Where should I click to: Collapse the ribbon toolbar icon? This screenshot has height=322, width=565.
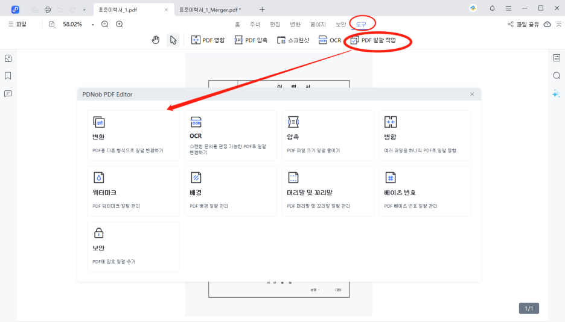[559, 25]
